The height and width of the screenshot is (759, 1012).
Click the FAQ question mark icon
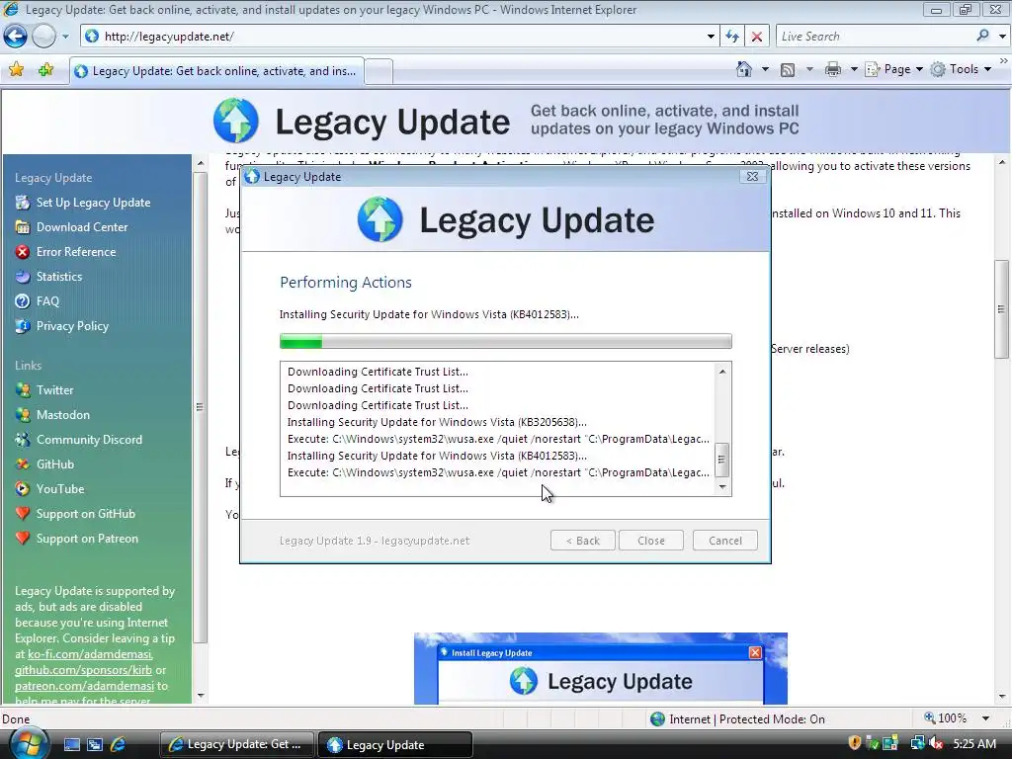click(x=23, y=300)
